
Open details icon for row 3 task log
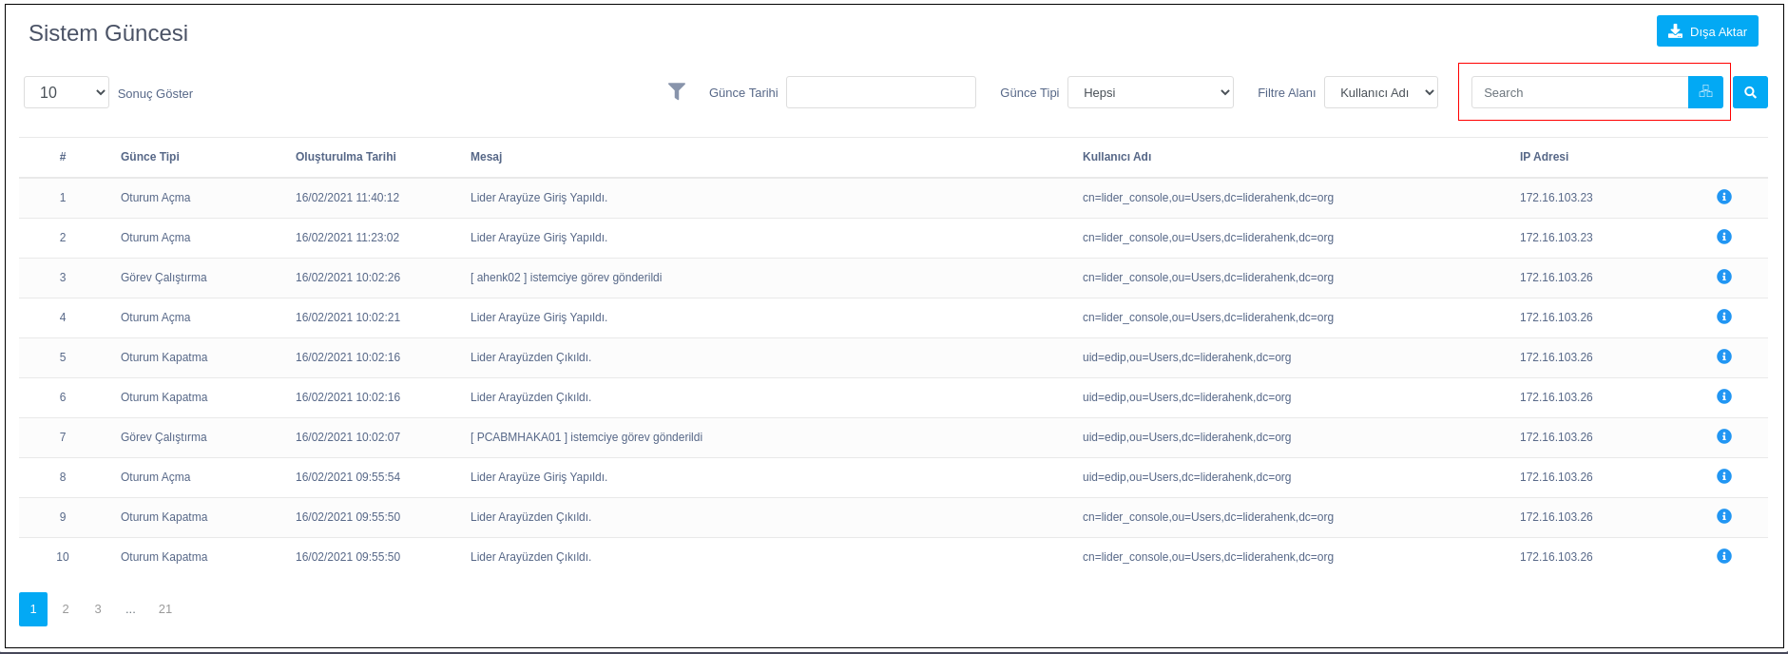coord(1723,277)
